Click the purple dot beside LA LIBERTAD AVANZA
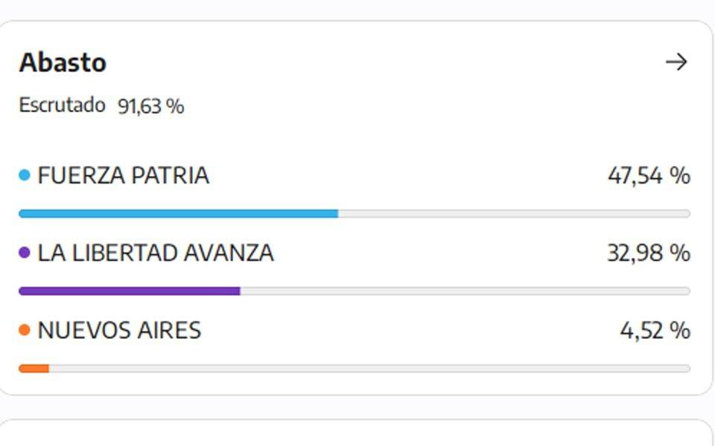715x446 pixels. click(25, 253)
